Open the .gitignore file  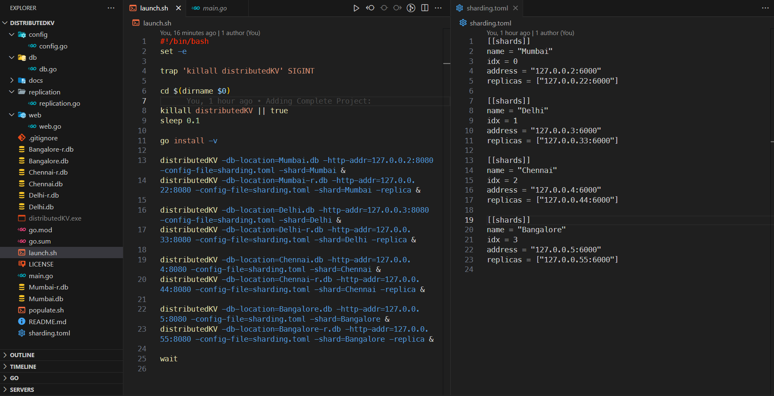coord(43,138)
